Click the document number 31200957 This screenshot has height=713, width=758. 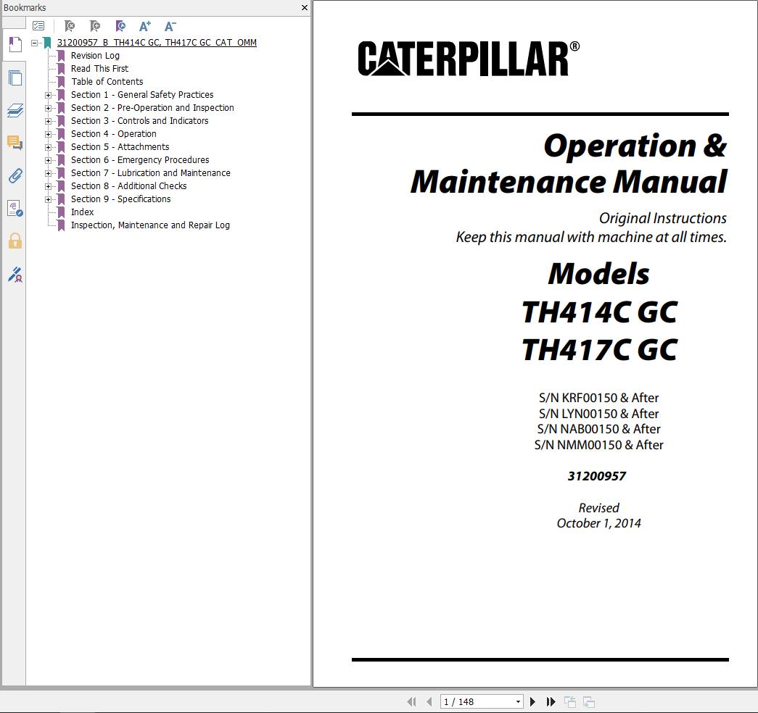pyautogui.click(x=596, y=476)
